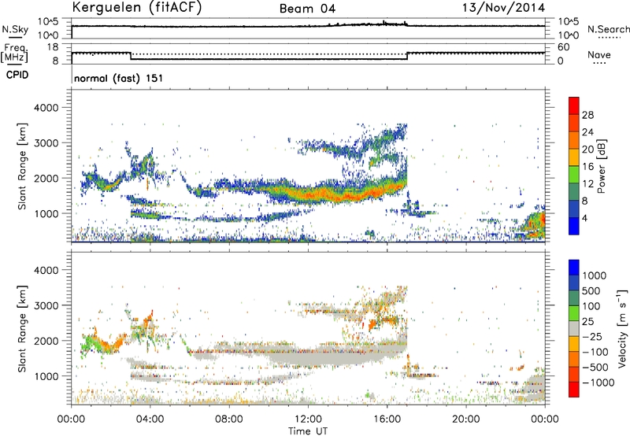630x436 pixels.
Task: Click the Nave axis tick '60'
Action: tap(563, 47)
